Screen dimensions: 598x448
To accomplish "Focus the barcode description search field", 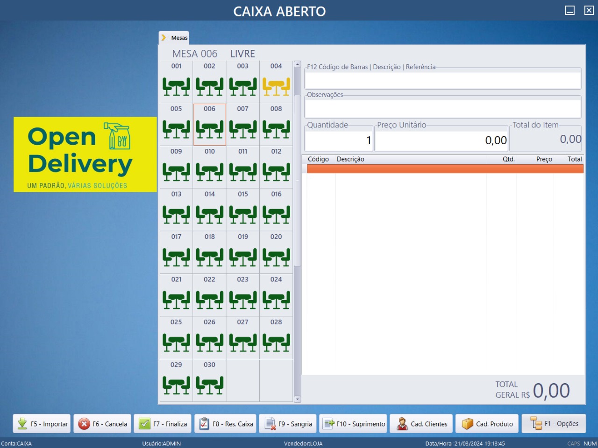I will click(x=442, y=81).
